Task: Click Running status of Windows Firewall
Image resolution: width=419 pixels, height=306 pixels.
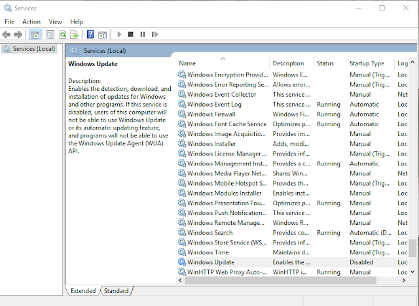Action: pyautogui.click(x=329, y=114)
